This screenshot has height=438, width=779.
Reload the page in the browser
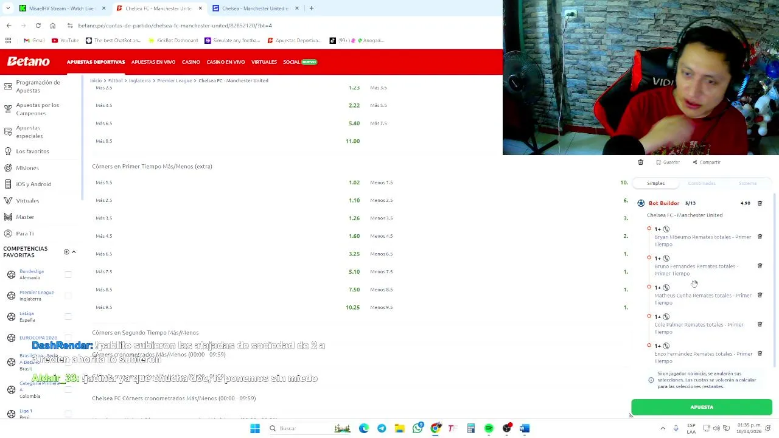38,26
